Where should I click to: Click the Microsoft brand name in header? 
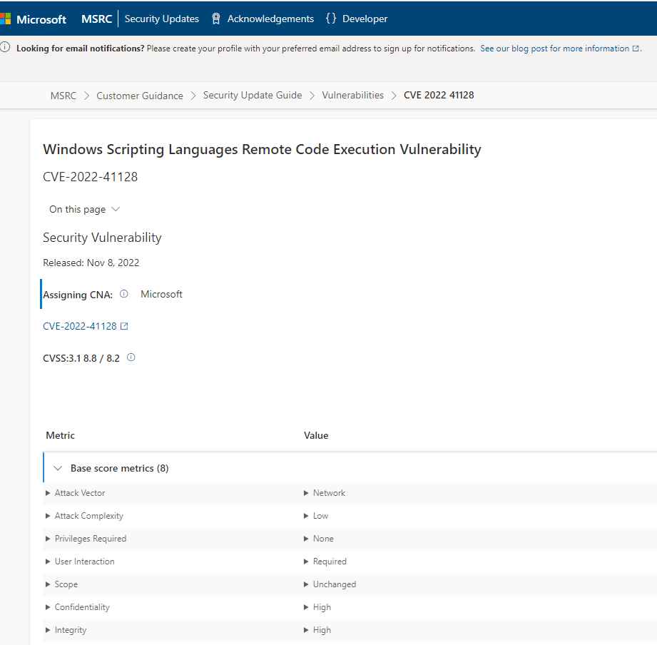(41, 19)
